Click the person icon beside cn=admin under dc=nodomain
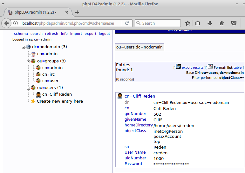The width and height of the screenshot is (245, 173). pyautogui.click(x=33, y=54)
